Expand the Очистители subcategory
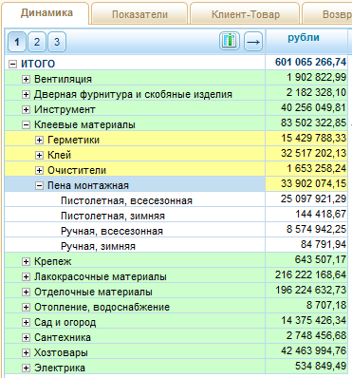The width and height of the screenshot is (352, 378). [x=39, y=170]
